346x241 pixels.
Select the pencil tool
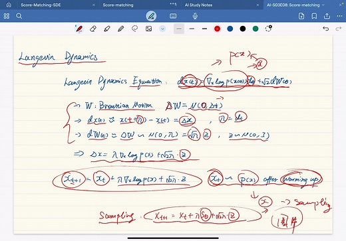pos(121,29)
